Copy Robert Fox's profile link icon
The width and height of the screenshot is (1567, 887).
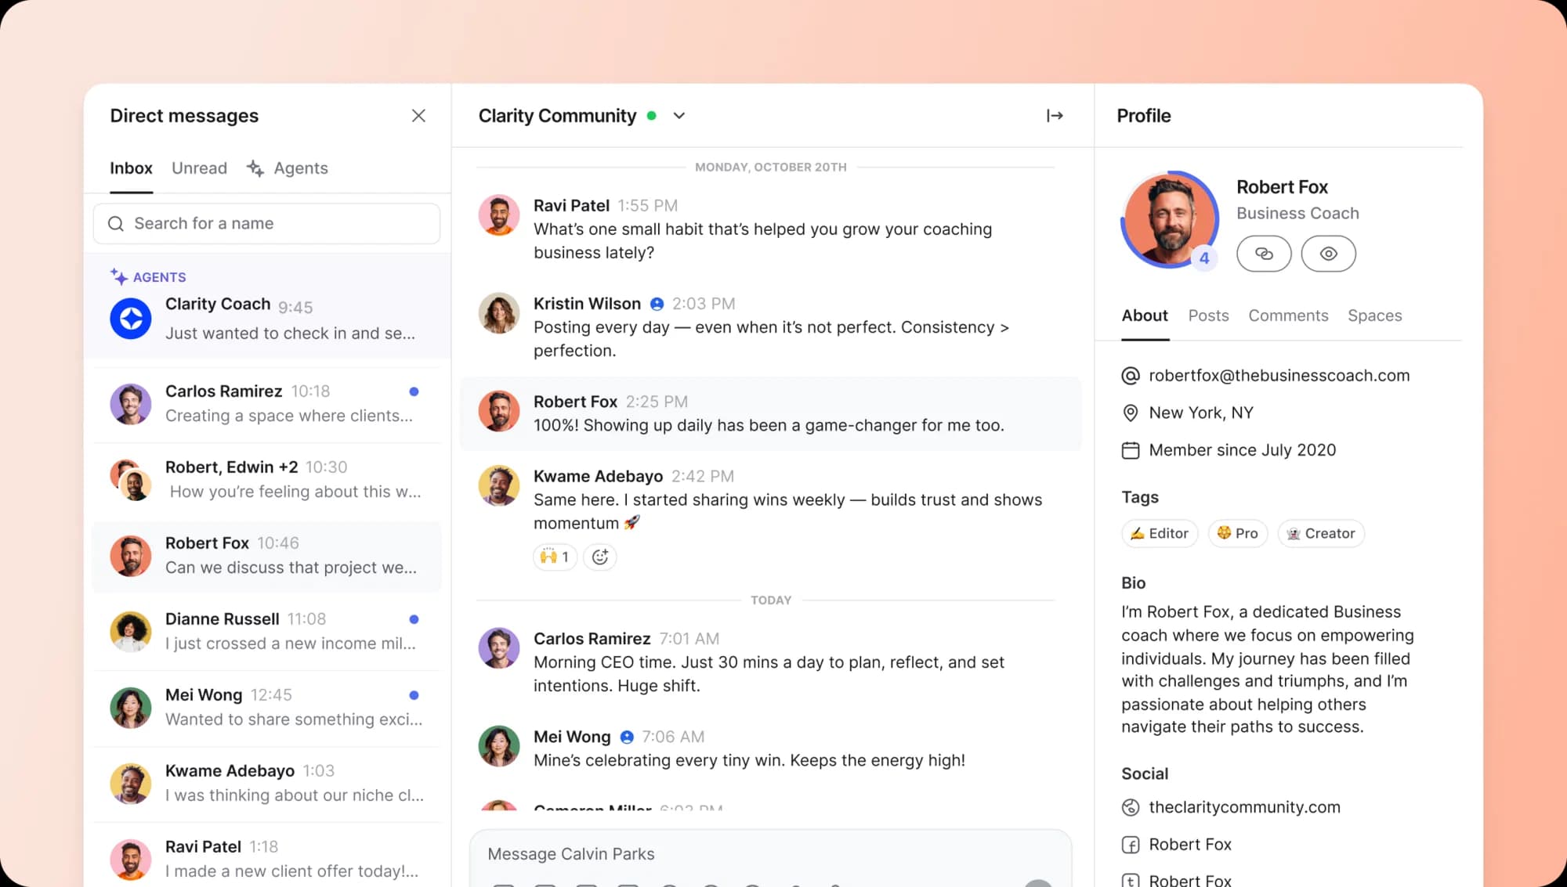pyautogui.click(x=1264, y=254)
